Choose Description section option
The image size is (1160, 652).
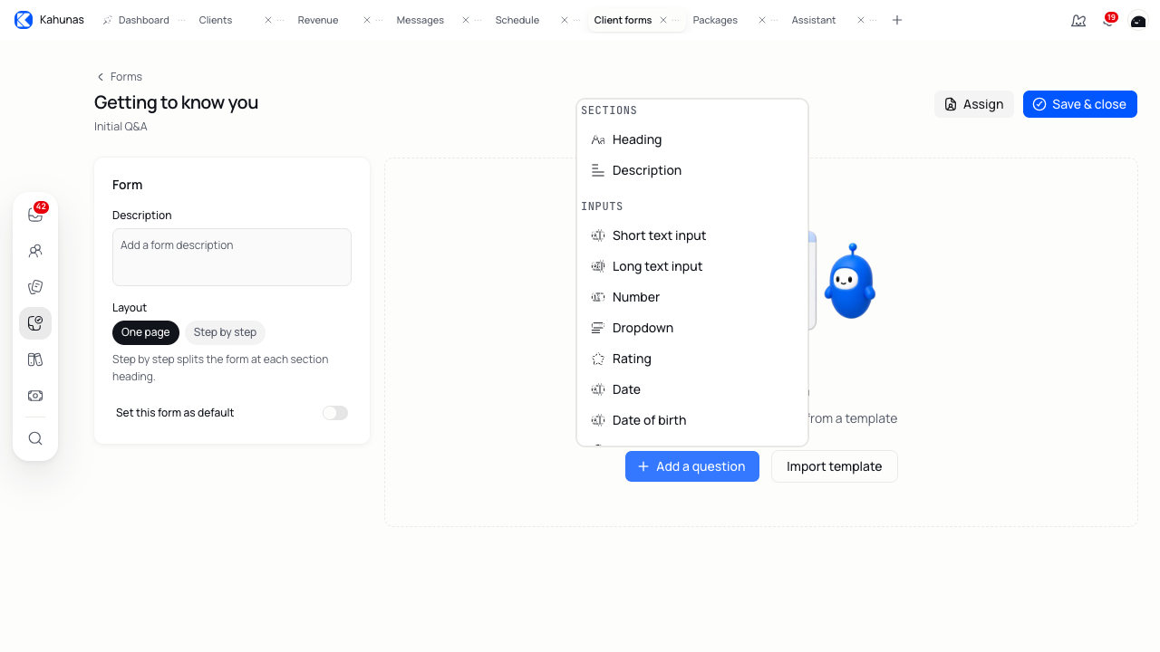coord(692,170)
